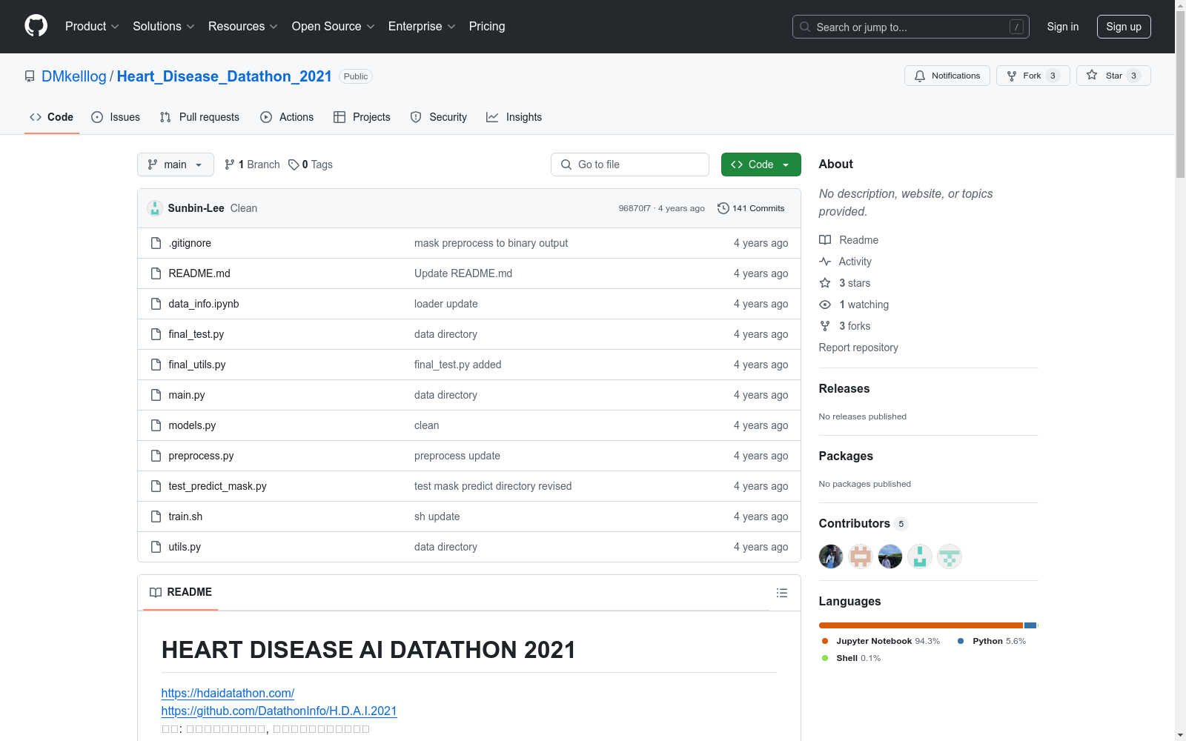
Task: Open commit hash 96870f7
Action: [635, 208]
